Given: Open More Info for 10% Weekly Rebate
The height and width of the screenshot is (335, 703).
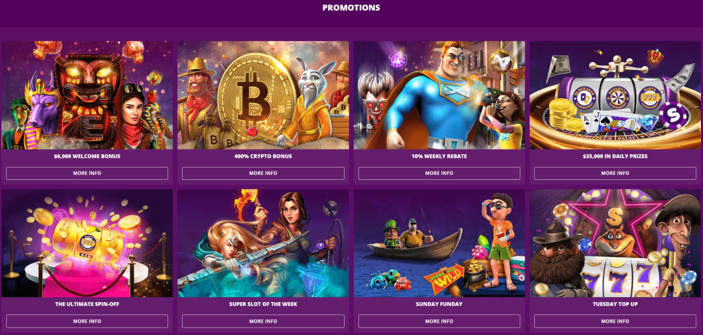Looking at the screenshot, I should pos(439,173).
